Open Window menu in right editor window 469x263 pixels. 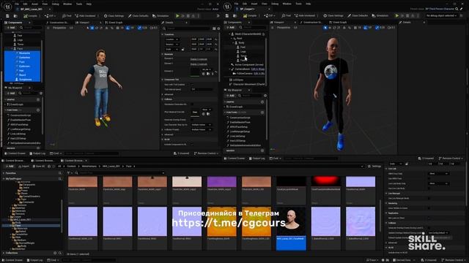coord(287,4)
